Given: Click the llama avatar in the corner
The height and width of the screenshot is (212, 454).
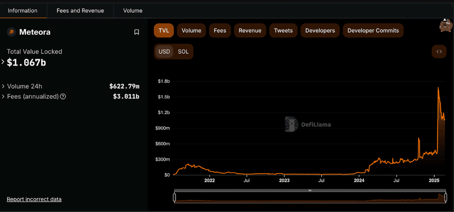Looking at the screenshot, I should coord(445,25).
